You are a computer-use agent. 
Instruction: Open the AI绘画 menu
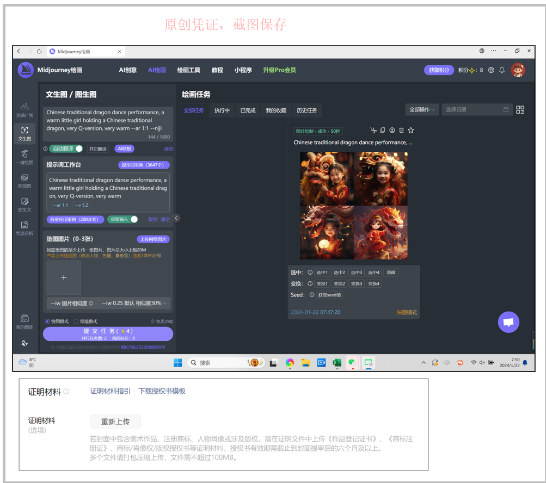[x=157, y=70]
